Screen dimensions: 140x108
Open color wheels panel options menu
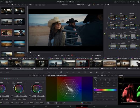tap(44, 75)
